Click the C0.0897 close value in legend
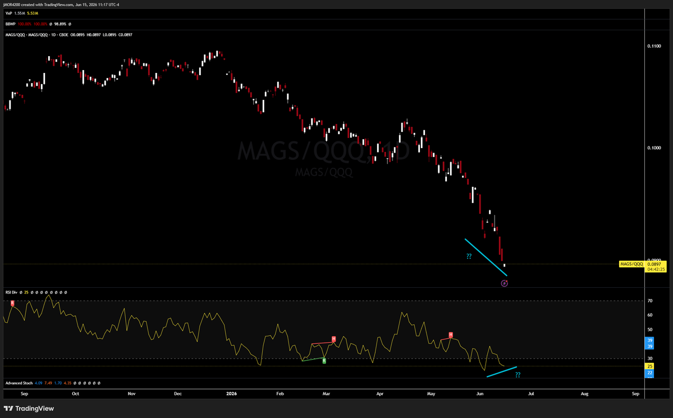Viewport: 673px width, 418px height. coord(125,35)
